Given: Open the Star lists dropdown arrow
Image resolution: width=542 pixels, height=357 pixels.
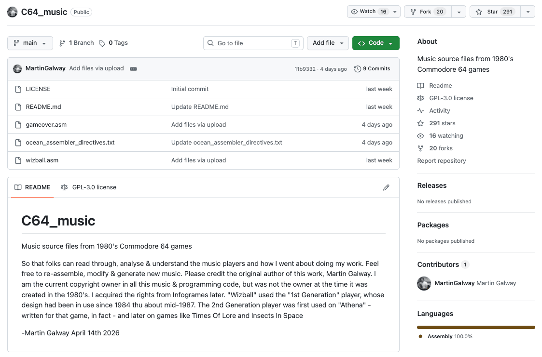Looking at the screenshot, I should (x=528, y=12).
